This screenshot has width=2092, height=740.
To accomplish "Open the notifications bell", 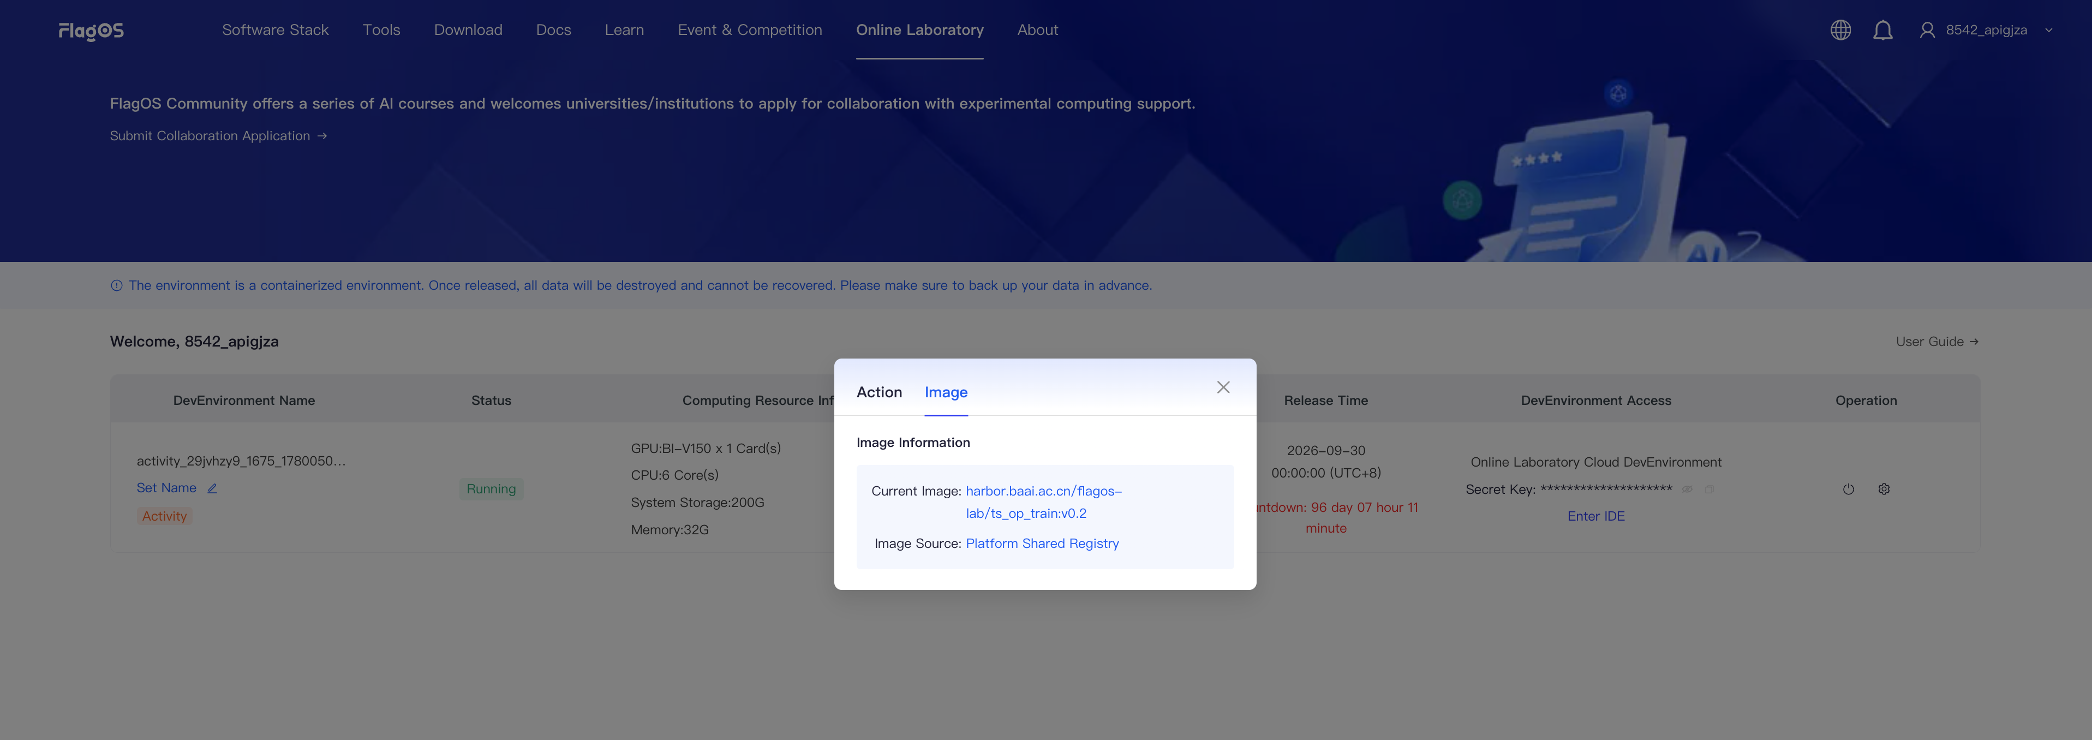I will click(1882, 30).
